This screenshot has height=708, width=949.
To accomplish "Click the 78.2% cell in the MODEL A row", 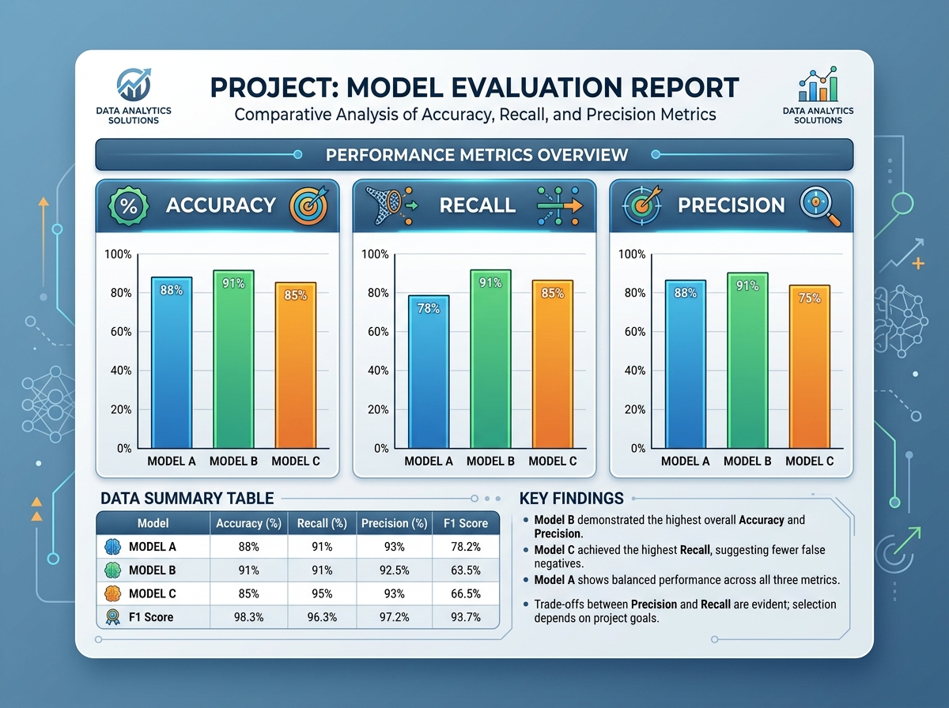I will [x=465, y=546].
